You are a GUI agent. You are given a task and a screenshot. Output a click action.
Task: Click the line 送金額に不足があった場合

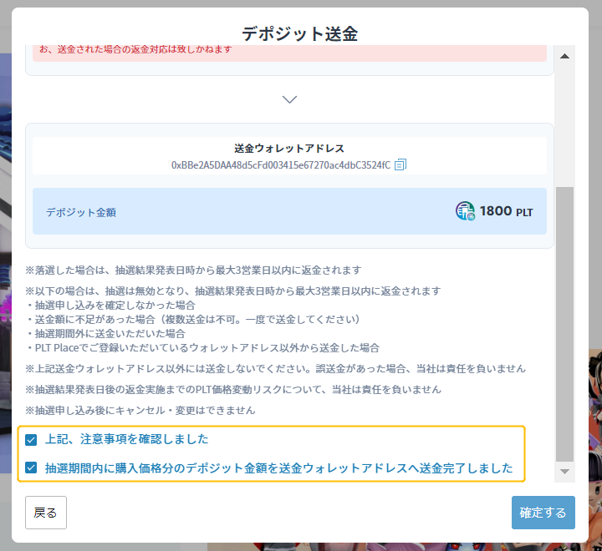coord(193,320)
